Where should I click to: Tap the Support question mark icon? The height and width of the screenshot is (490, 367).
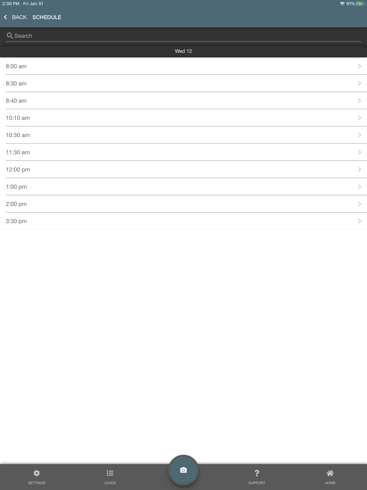click(x=257, y=473)
